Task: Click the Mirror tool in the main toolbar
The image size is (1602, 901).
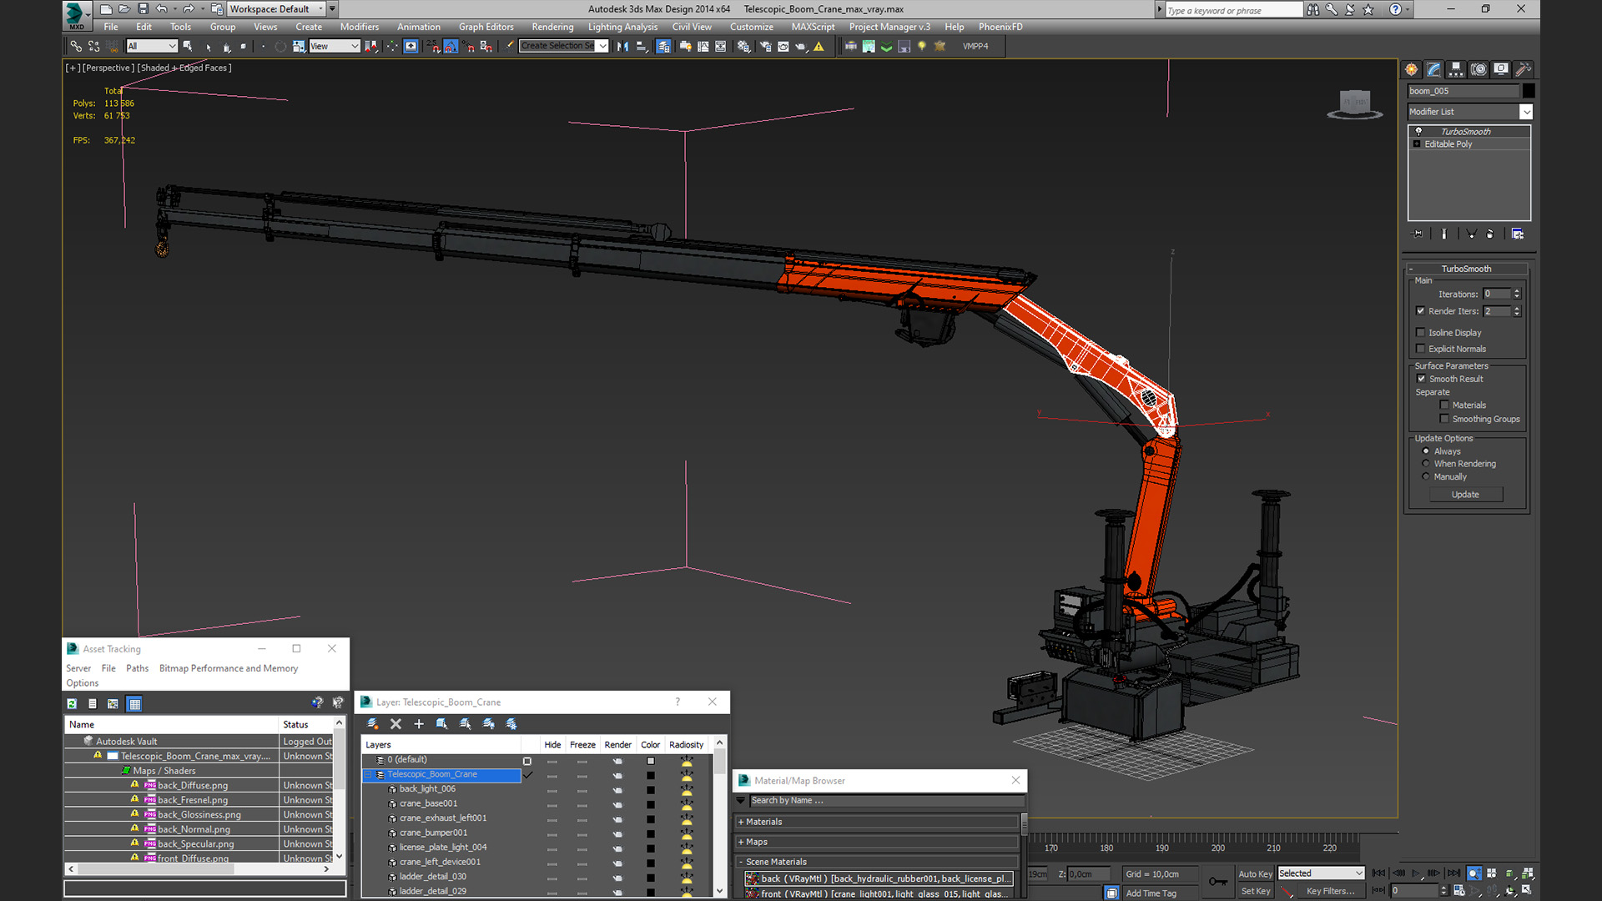Action: (622, 47)
